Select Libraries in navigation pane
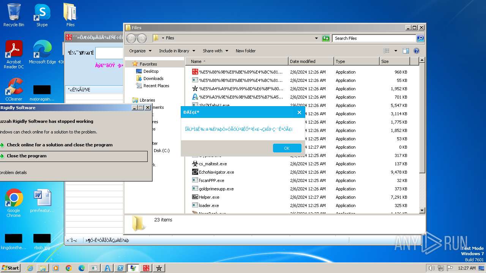 147,100
